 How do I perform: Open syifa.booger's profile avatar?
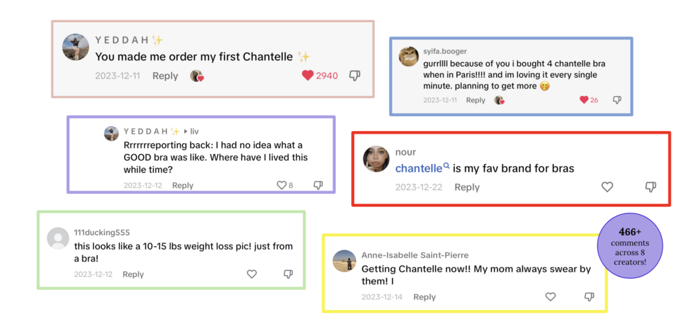tap(408, 56)
